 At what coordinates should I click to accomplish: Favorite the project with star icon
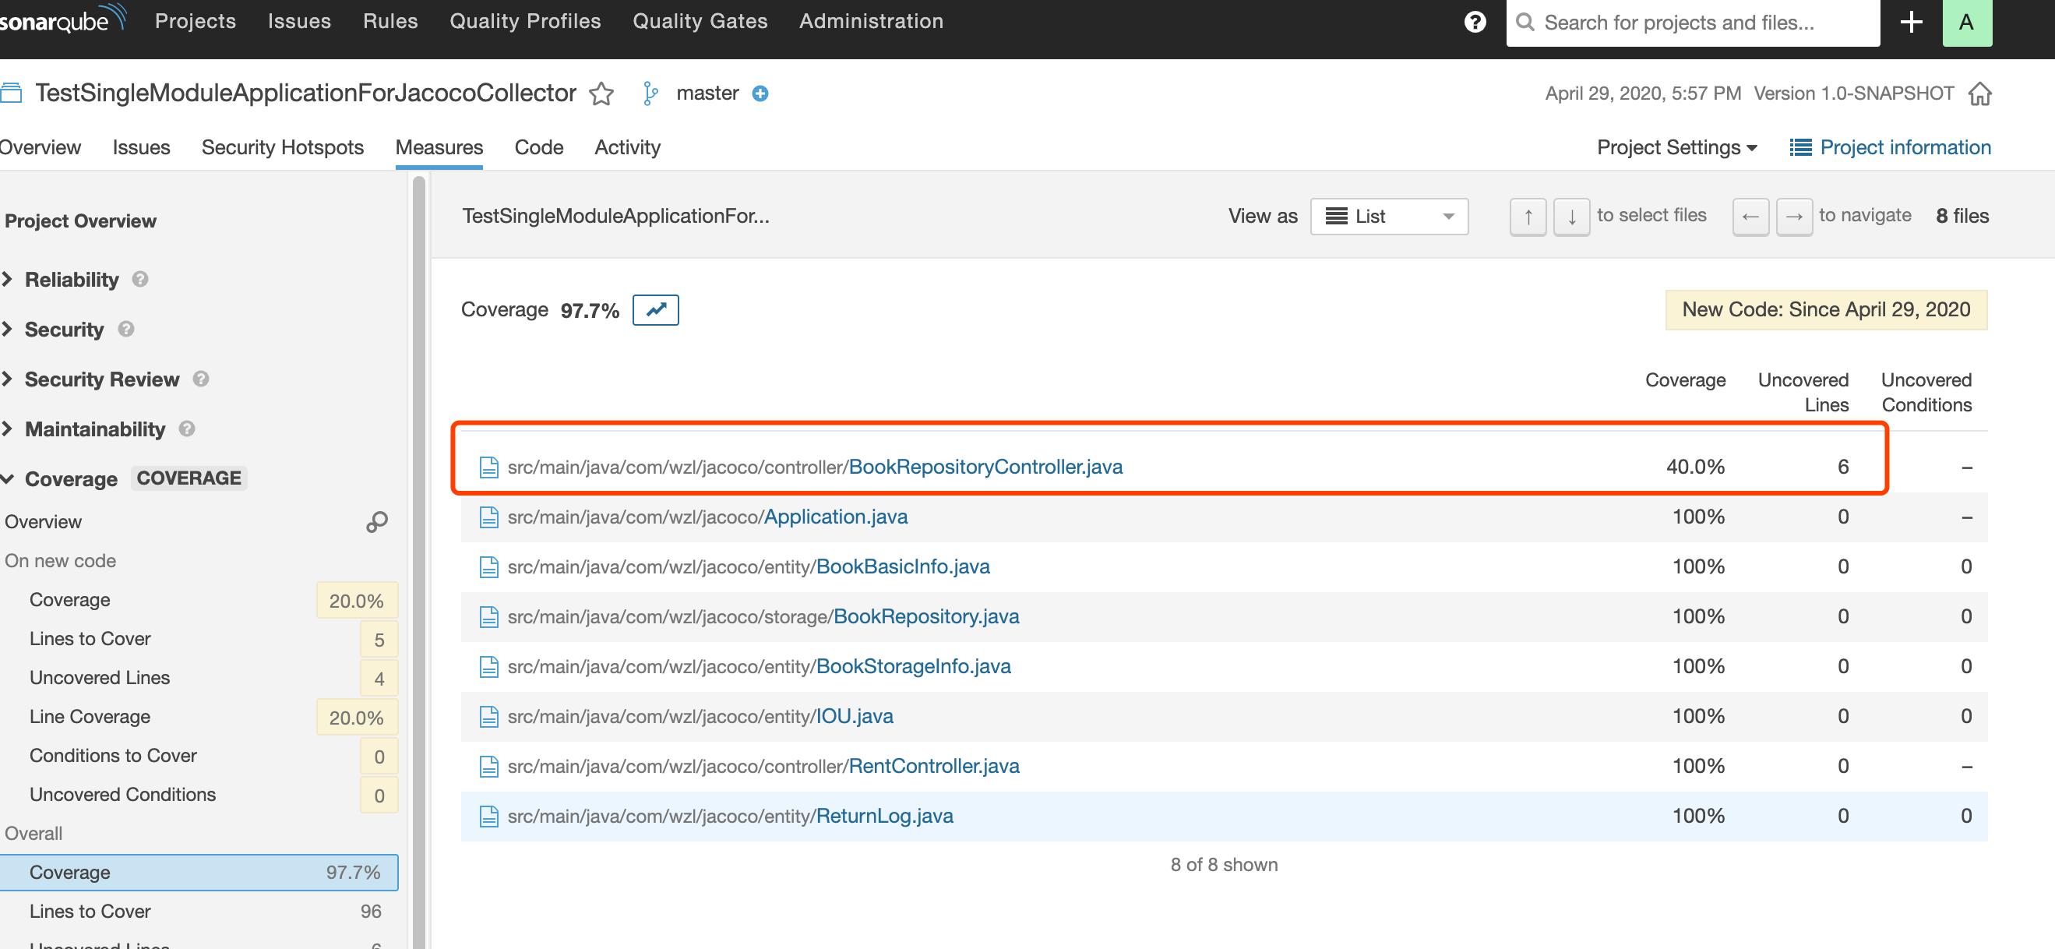pos(601,94)
